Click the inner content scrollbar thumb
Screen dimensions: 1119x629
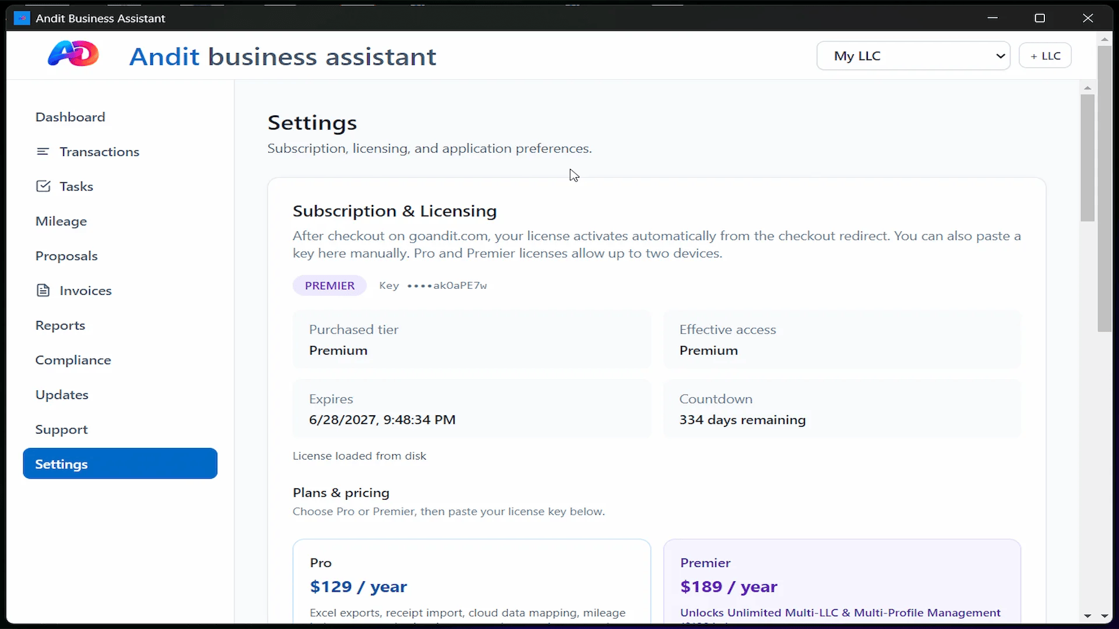(x=1088, y=158)
